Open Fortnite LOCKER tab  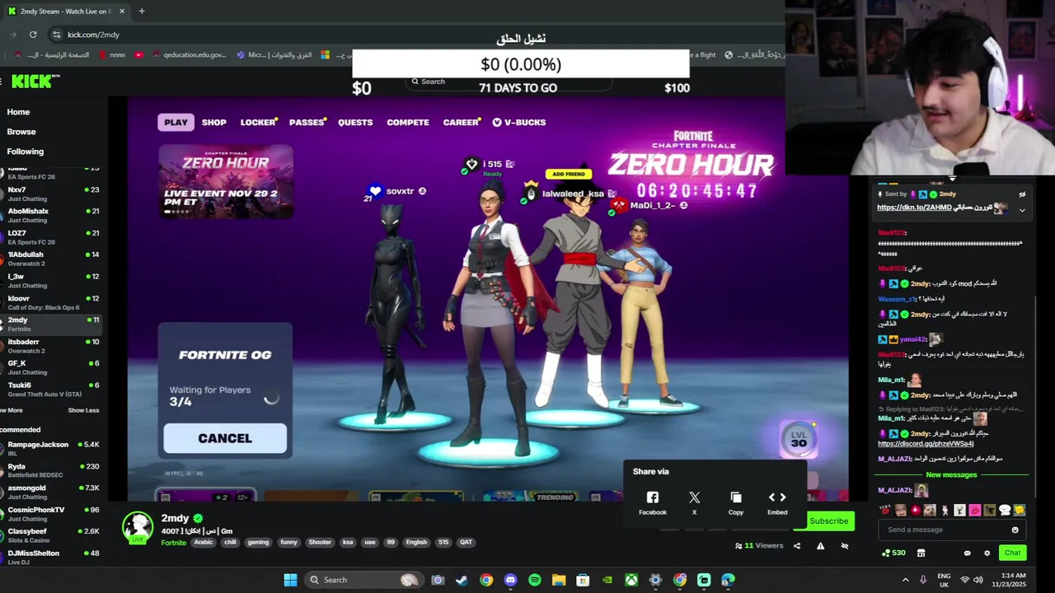coord(258,122)
